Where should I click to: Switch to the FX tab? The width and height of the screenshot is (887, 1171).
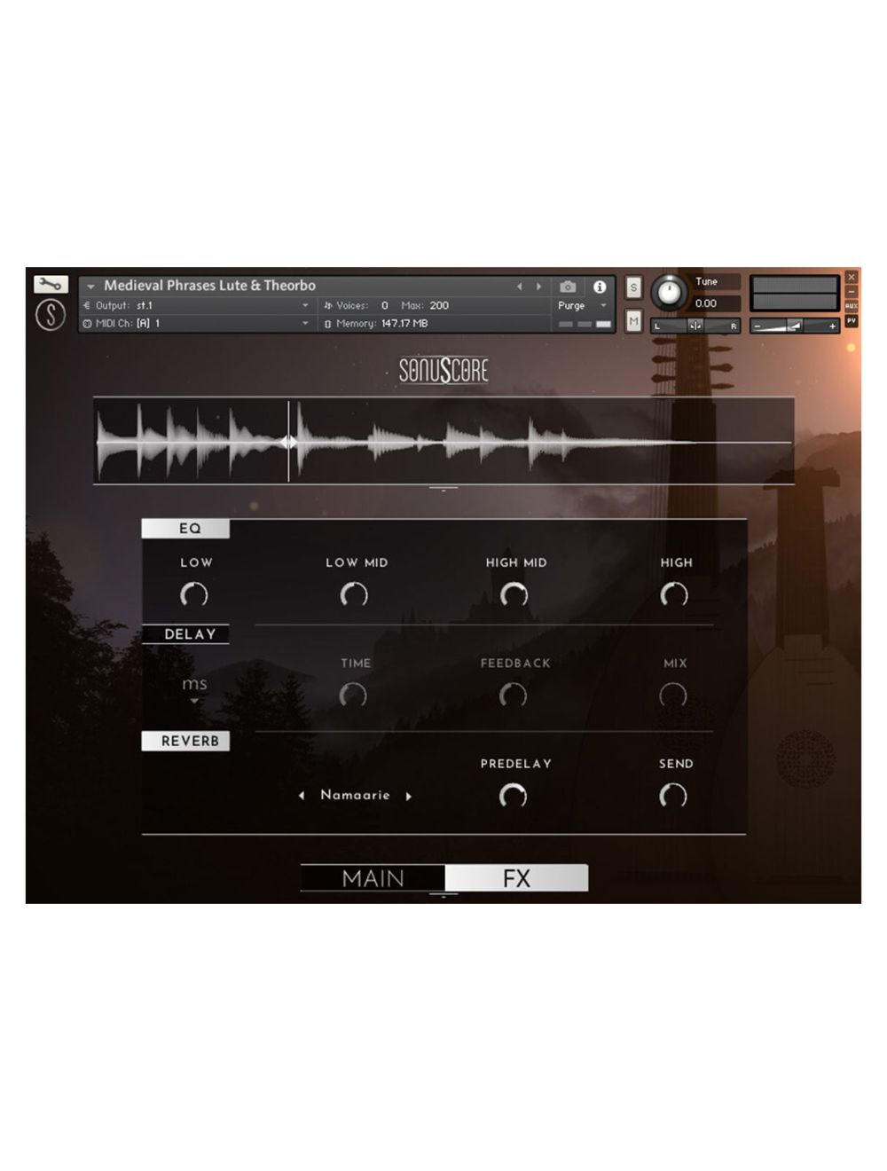516,878
